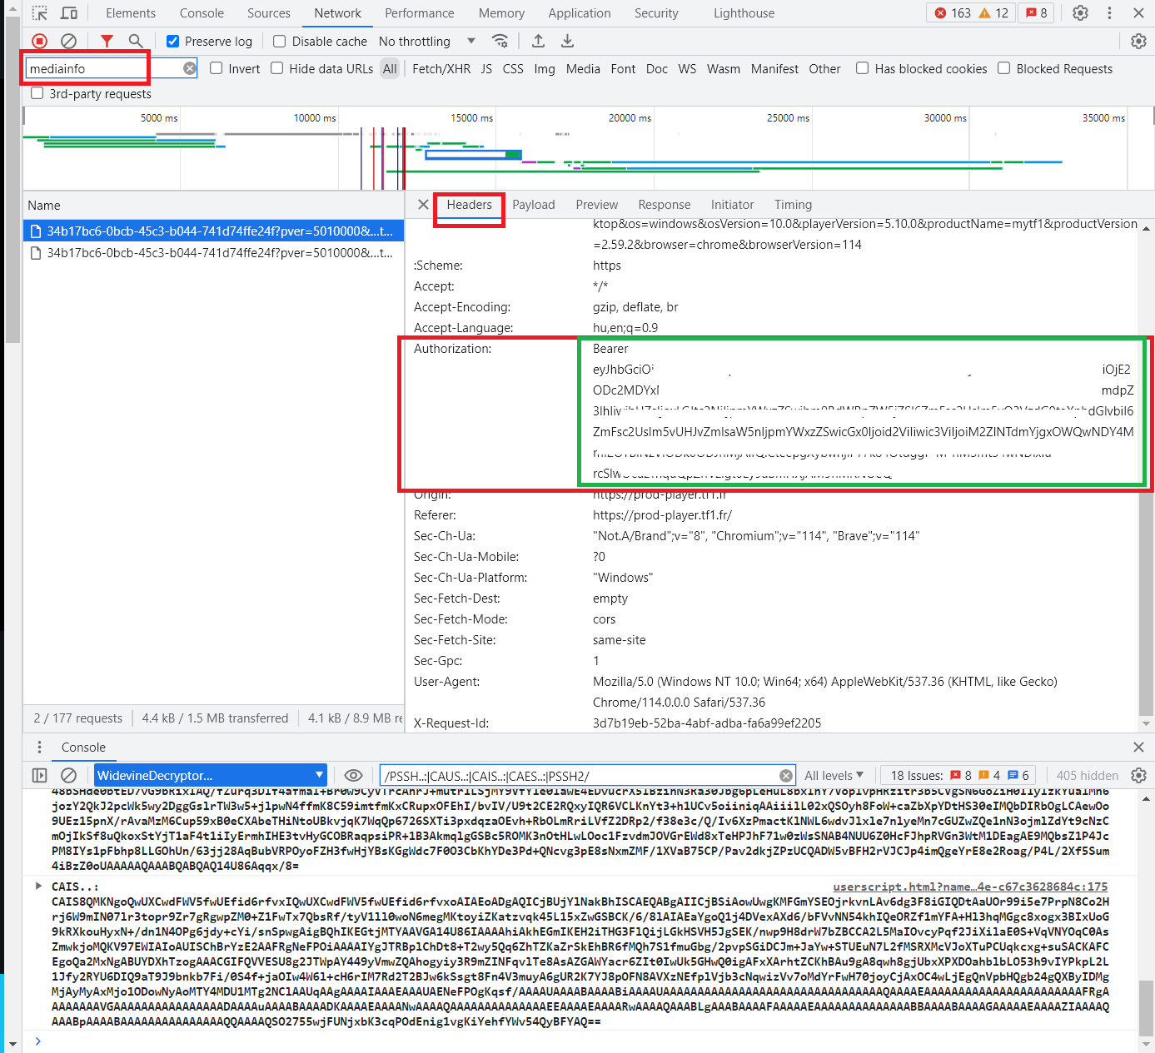Viewport: 1155px width, 1053px height.
Task: Open Network panel settings gear
Action: [1138, 41]
